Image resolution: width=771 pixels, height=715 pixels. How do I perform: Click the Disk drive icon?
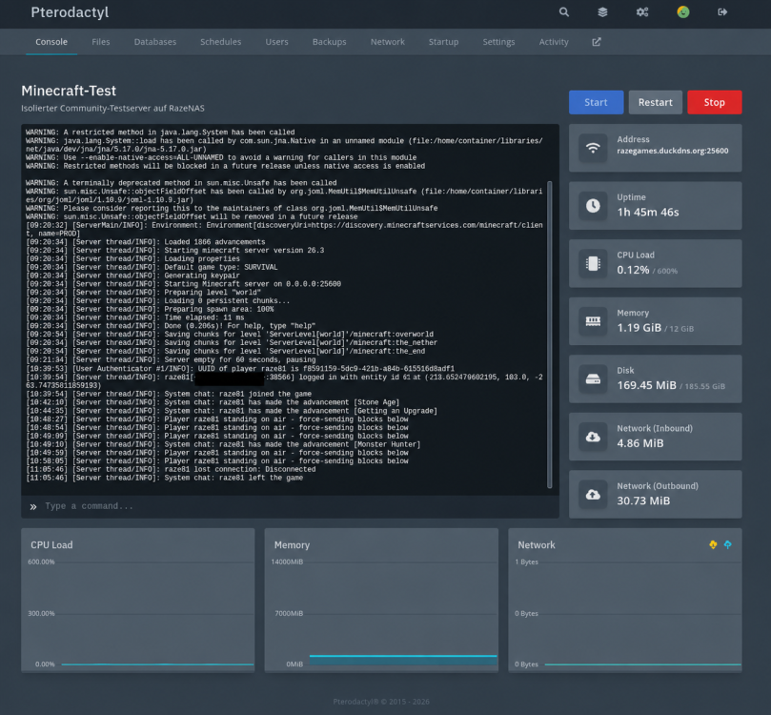[593, 379]
